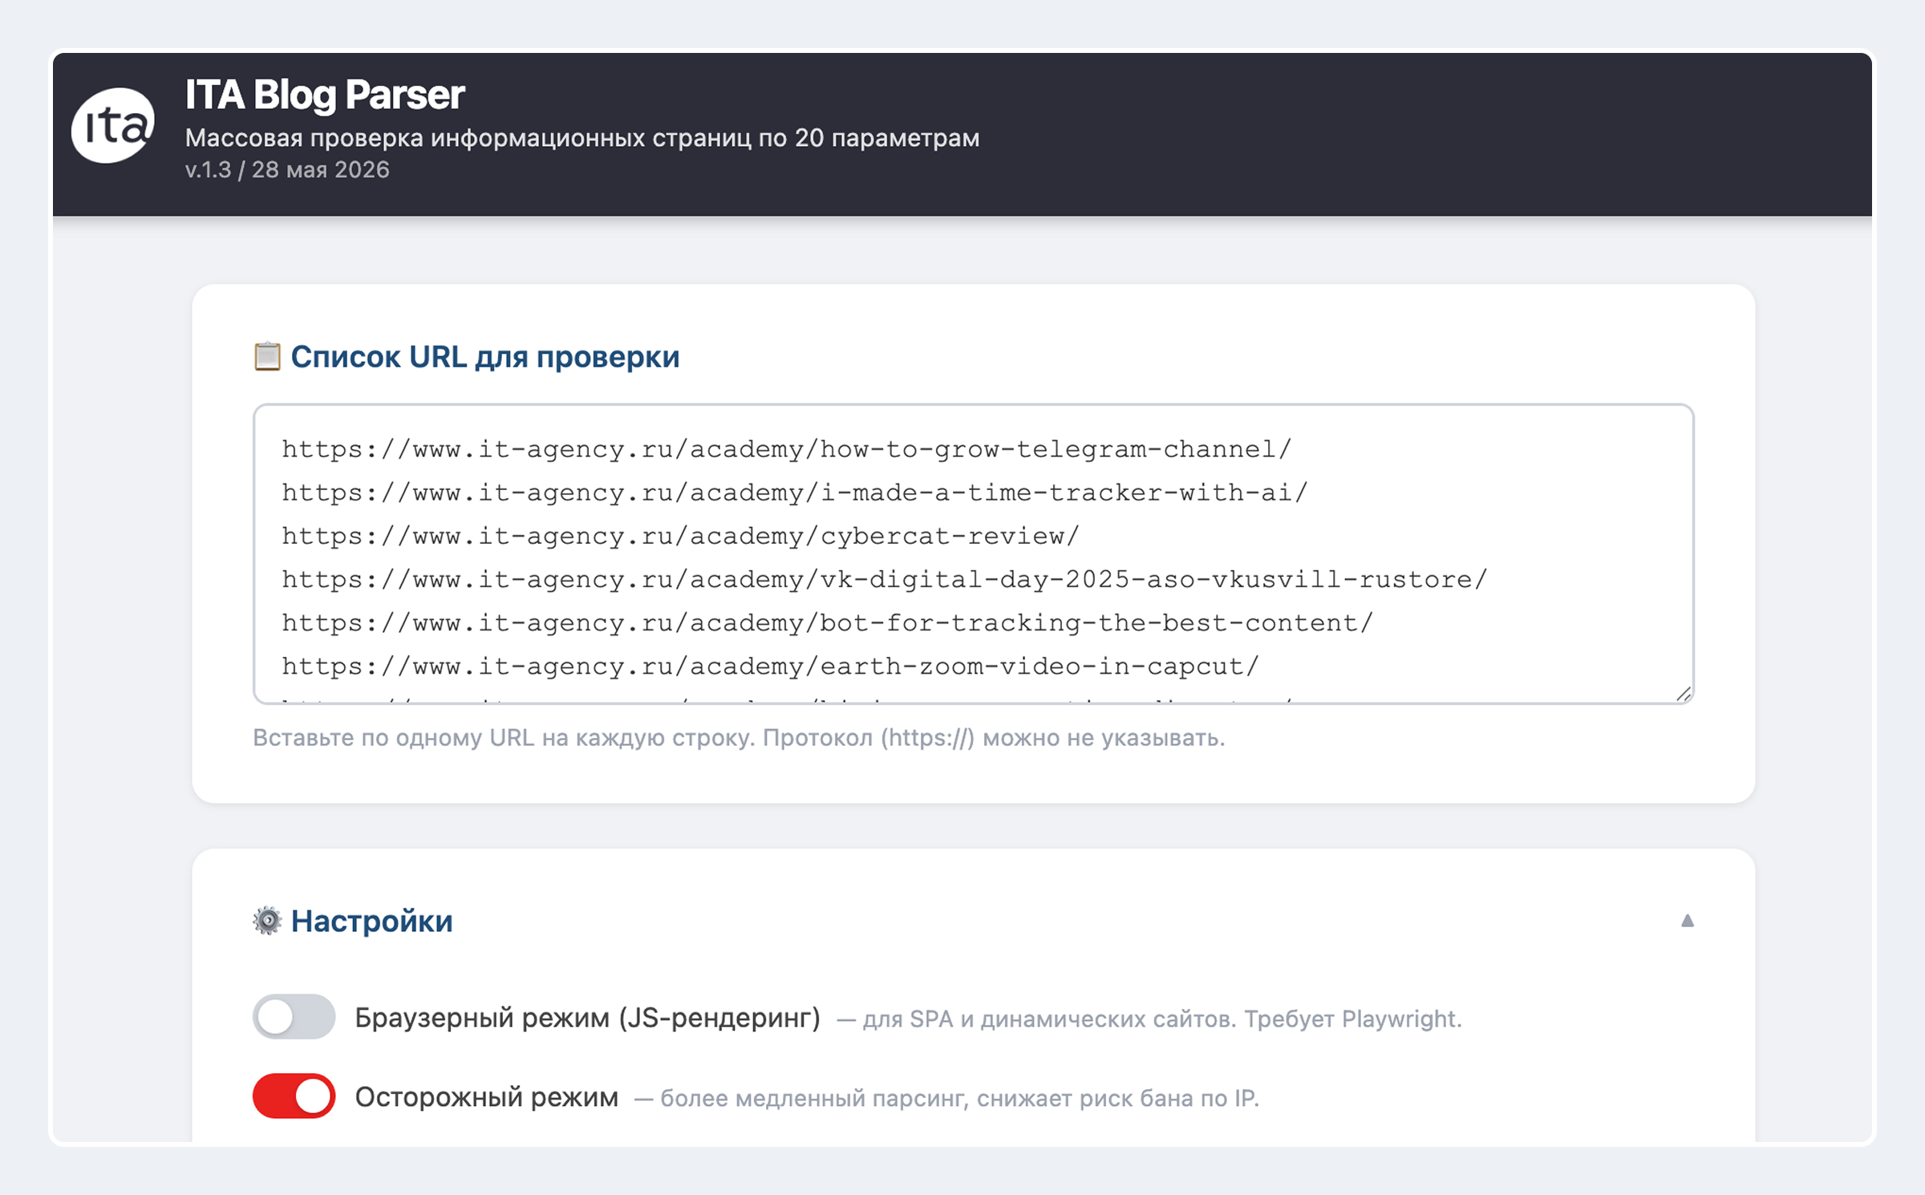Click the vk-digital-day-2025-aso-vkusvill-rustore URL line
This screenshot has height=1195, width=1925.
pyautogui.click(x=884, y=579)
